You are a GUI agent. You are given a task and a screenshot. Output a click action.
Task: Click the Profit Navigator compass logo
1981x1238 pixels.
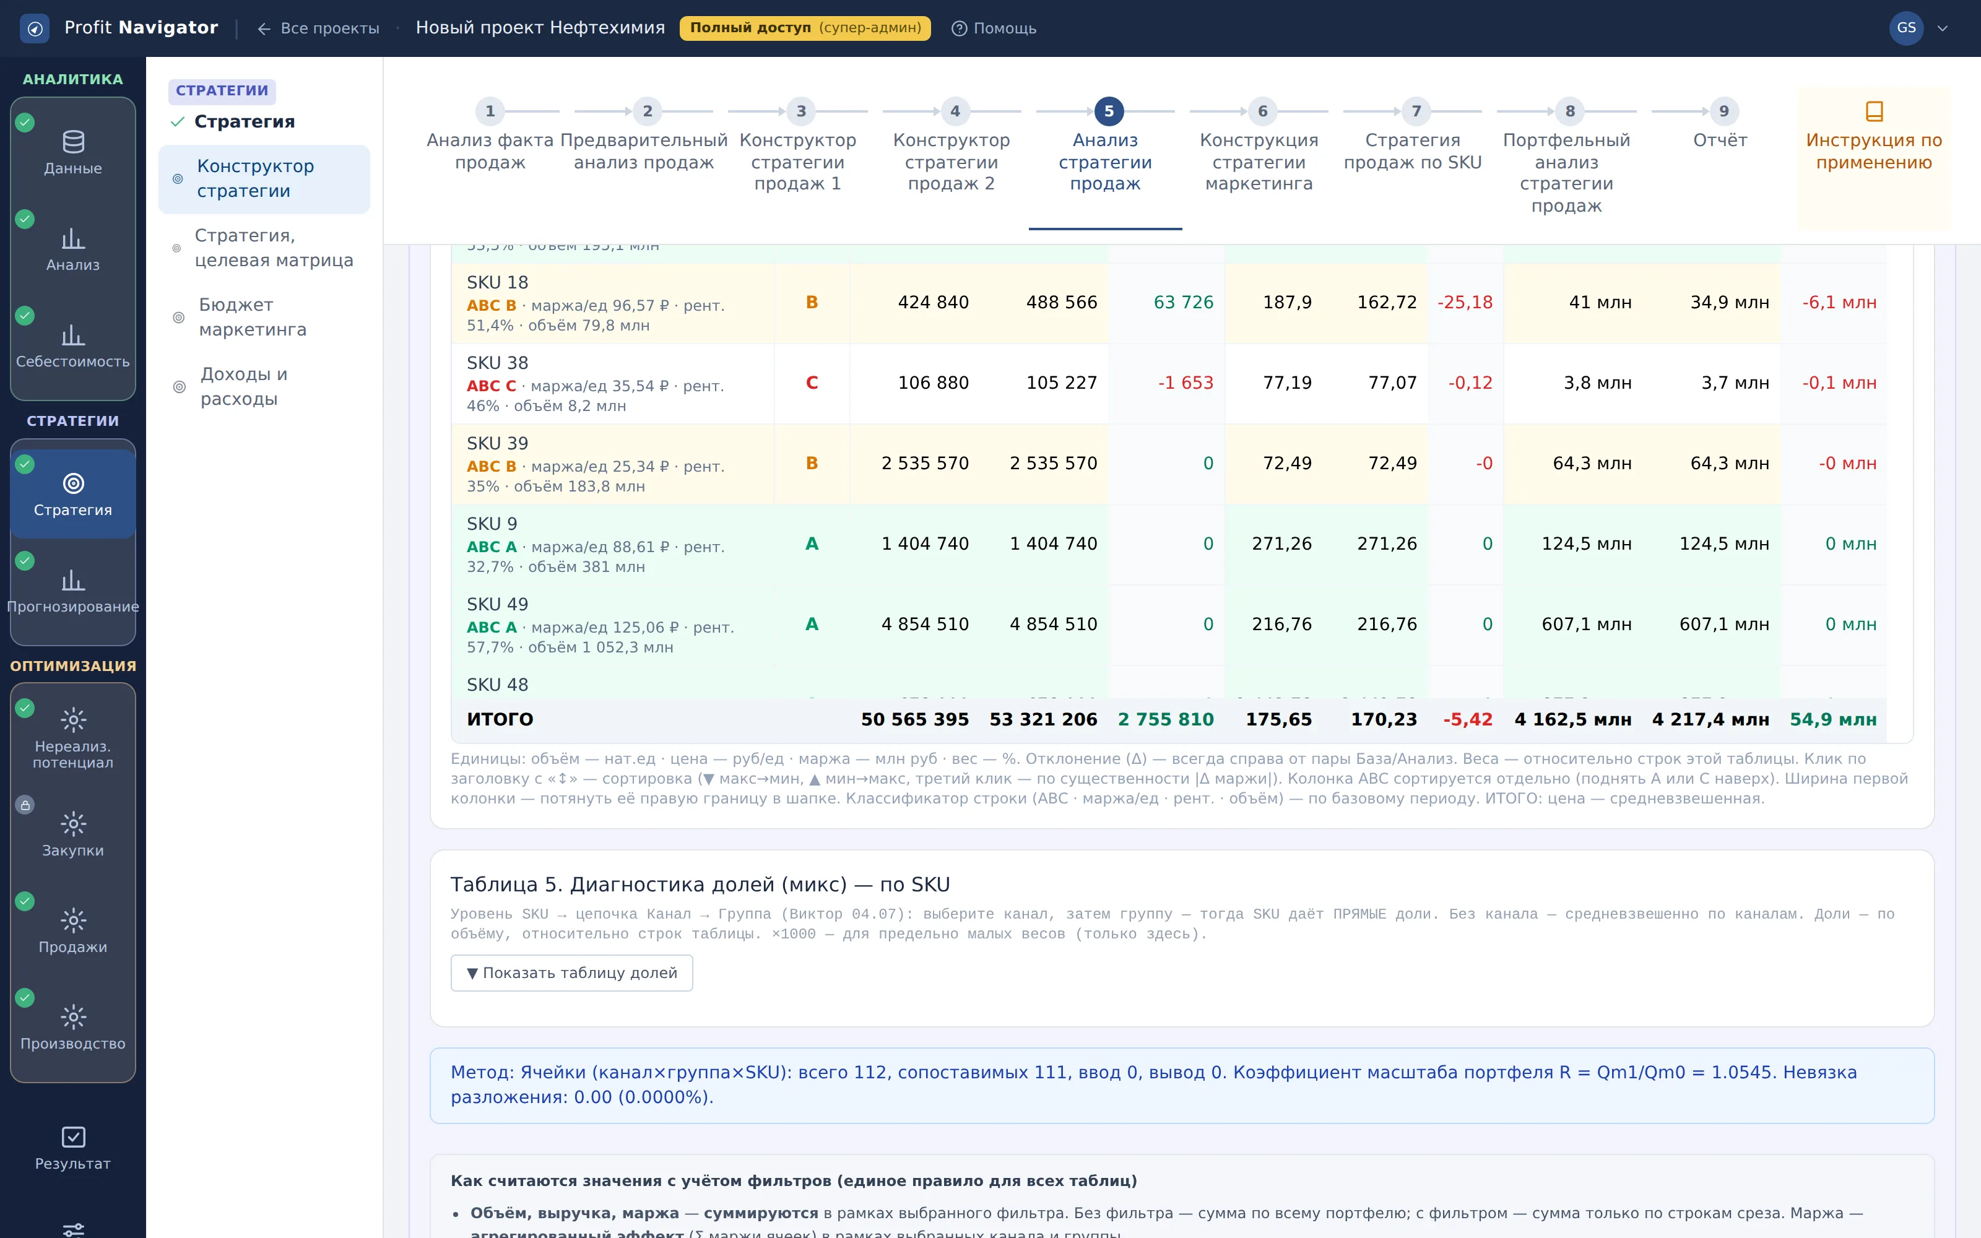35,28
